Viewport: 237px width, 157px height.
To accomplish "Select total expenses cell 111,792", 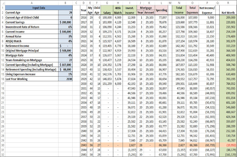I will coord(193,46).
